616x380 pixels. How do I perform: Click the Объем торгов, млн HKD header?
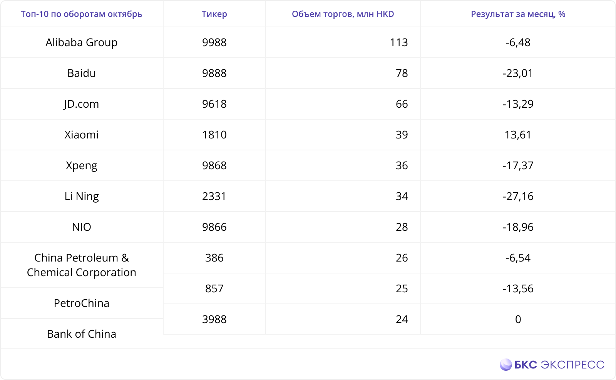click(x=343, y=14)
